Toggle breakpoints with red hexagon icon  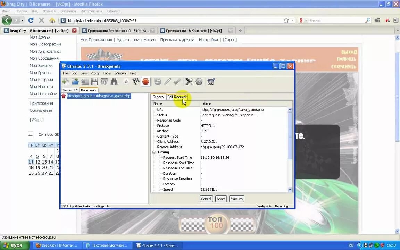click(145, 82)
